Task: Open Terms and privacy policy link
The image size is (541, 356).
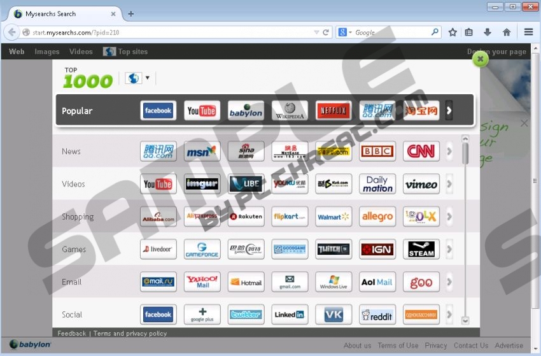Action: 130,333
